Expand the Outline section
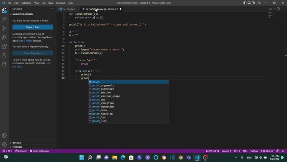 (x=17, y=143)
